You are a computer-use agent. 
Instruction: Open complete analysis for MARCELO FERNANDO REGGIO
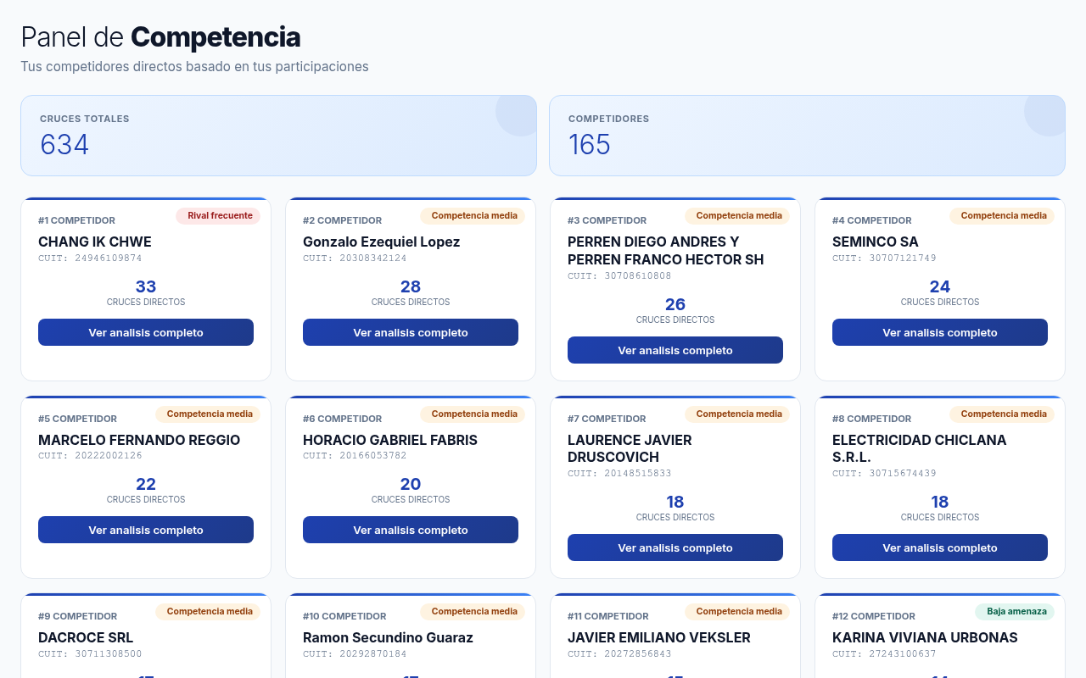[x=145, y=530]
